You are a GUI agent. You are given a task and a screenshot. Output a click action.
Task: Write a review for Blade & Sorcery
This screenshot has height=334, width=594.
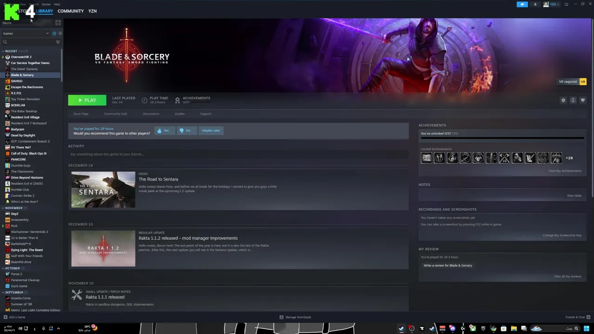click(x=448, y=265)
